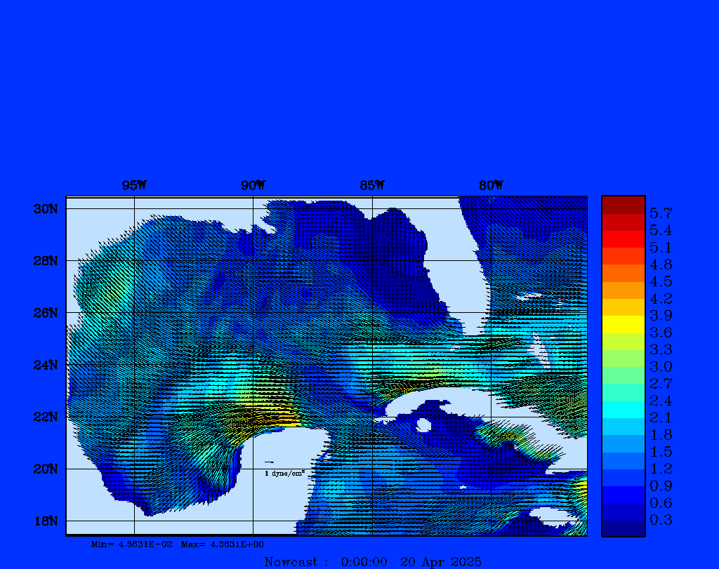Click the 95W longitude label

133,185
